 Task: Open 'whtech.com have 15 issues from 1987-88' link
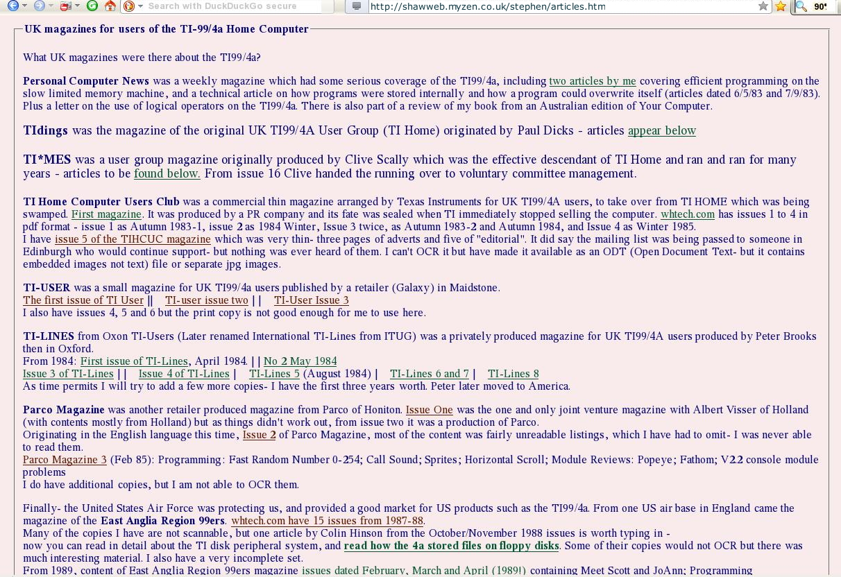point(328,521)
